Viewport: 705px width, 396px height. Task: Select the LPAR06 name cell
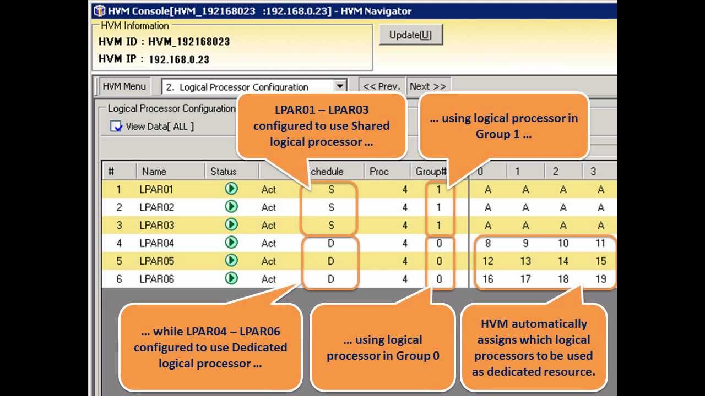click(156, 279)
